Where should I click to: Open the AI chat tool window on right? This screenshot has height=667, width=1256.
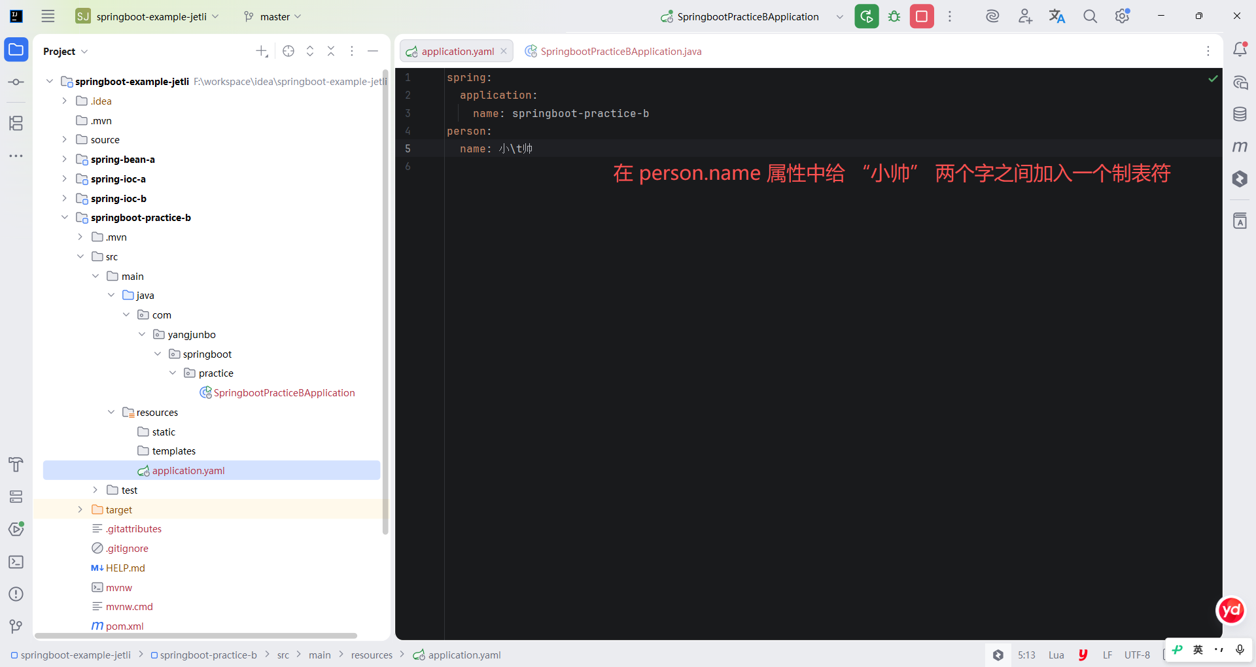click(1240, 82)
